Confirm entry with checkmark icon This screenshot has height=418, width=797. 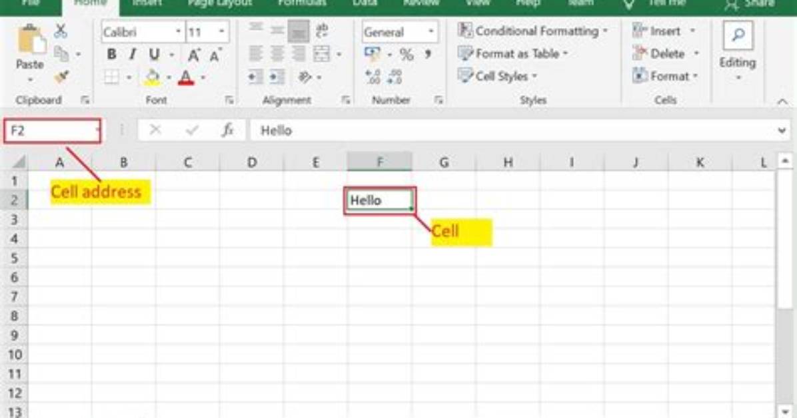[x=192, y=130]
